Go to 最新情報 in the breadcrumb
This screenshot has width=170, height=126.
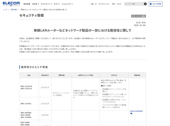point(14,10)
